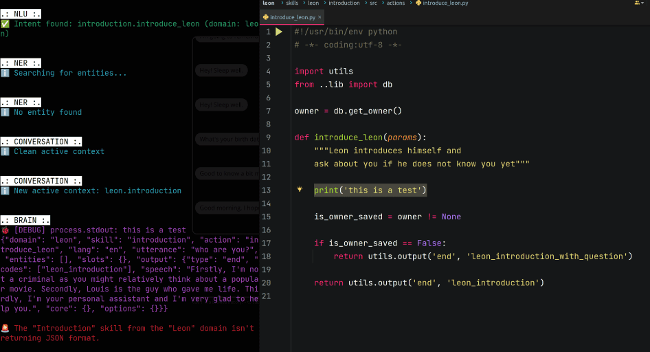Click 'Searching for entities...' terminal line
650x352 pixels.
pyautogui.click(x=70, y=73)
